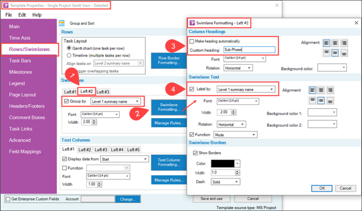This screenshot has height=211, width=362.
Task: Open Milestones section in sidebar
Action: tap(20, 72)
